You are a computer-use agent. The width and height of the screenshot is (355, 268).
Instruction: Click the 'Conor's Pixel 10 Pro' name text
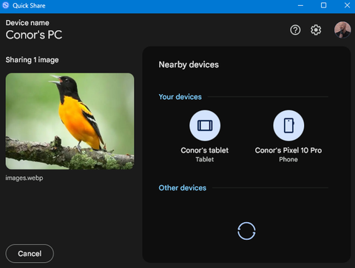(x=288, y=150)
